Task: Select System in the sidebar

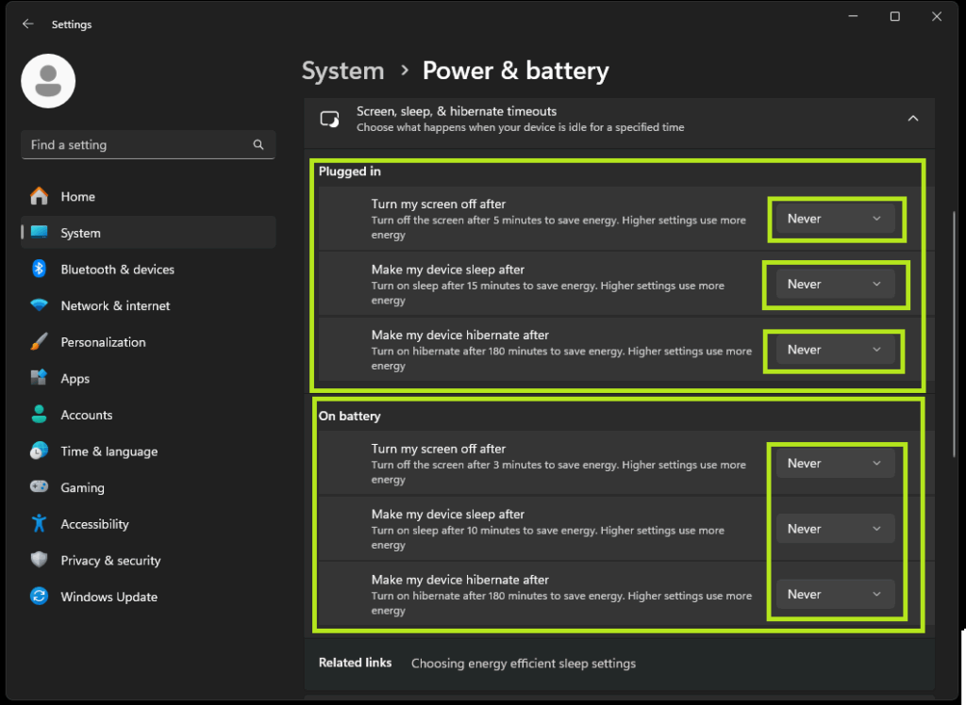Action: click(x=148, y=232)
